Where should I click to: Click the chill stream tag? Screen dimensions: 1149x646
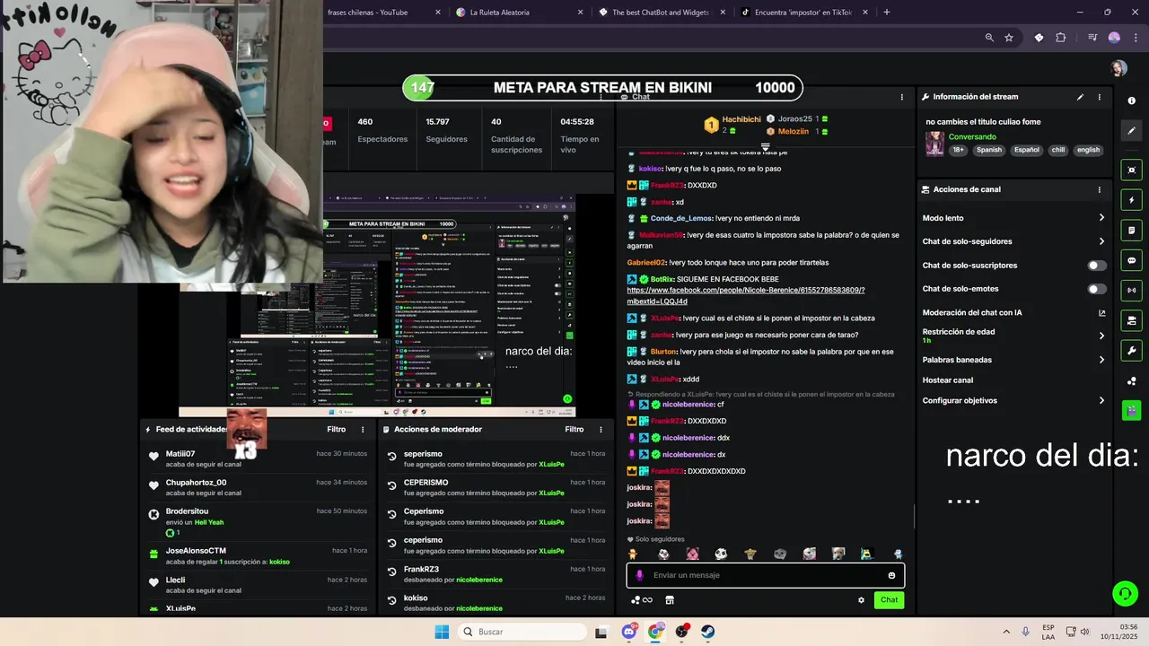point(1058,151)
